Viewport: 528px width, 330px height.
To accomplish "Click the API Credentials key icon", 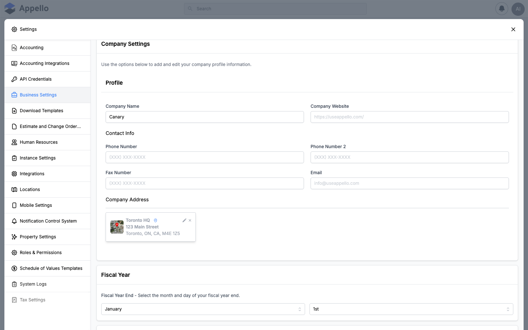I will click(x=14, y=79).
